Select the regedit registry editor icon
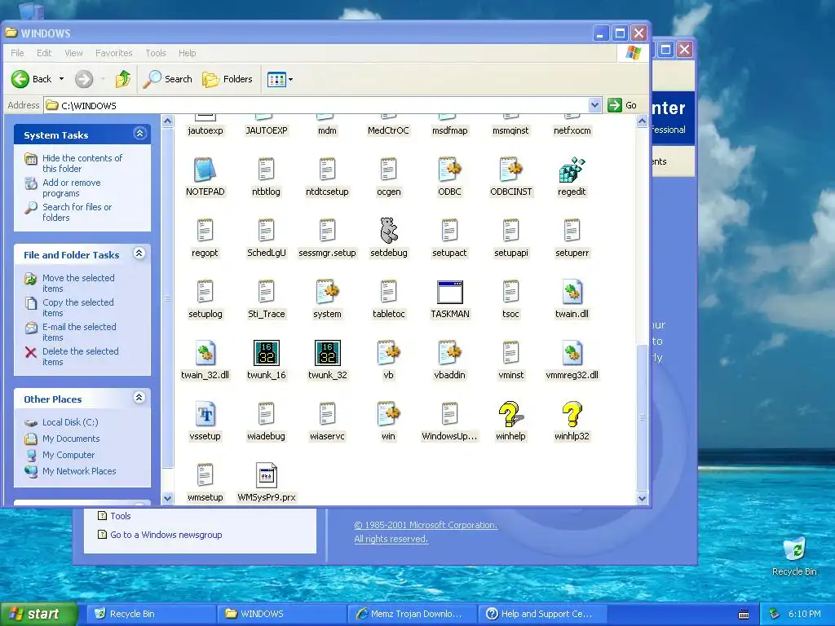The image size is (835, 626). (x=572, y=170)
